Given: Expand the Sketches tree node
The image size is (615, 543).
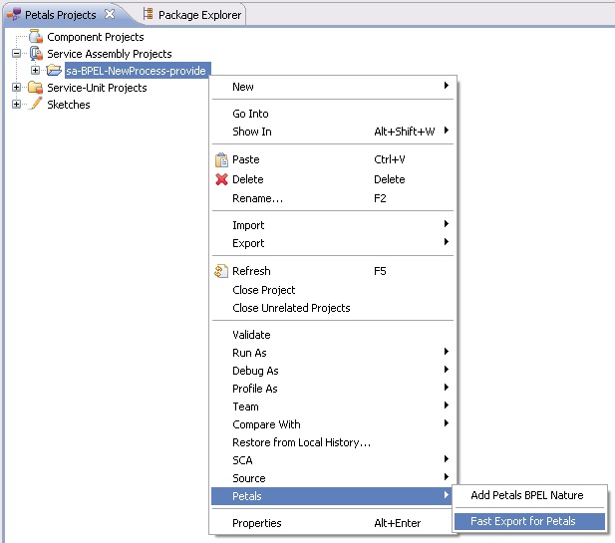Looking at the screenshot, I should (x=17, y=105).
